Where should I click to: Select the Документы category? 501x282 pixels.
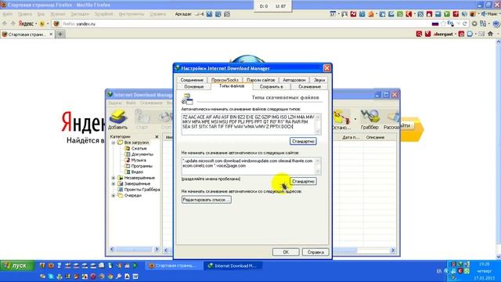(142, 154)
